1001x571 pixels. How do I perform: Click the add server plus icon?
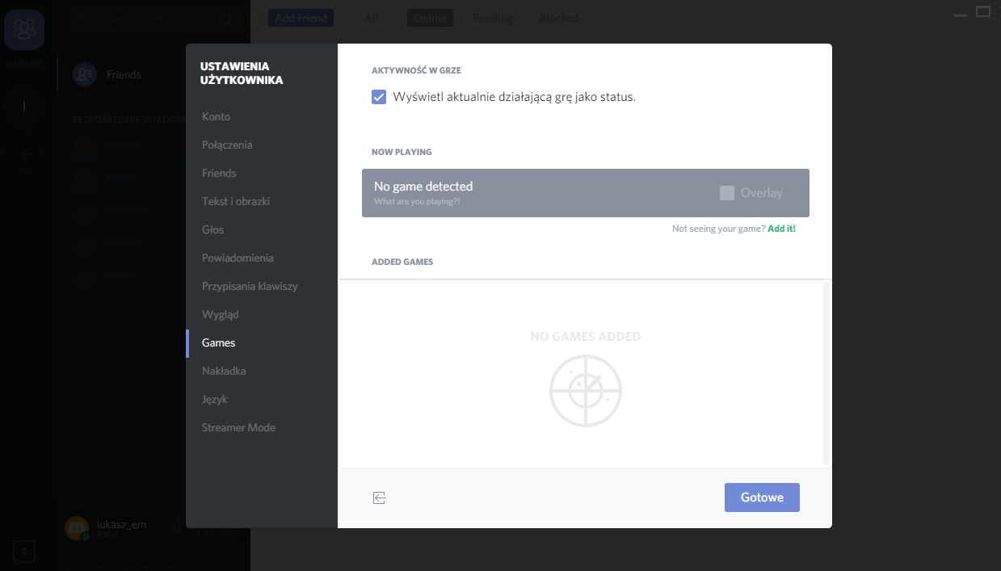[x=24, y=154]
